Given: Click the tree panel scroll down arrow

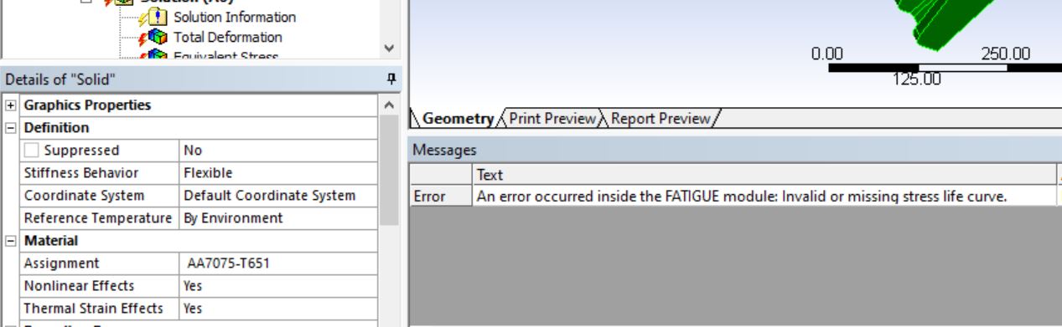Looking at the screenshot, I should click(388, 49).
